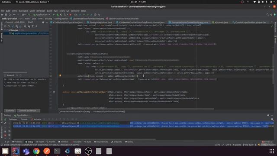Click the Debug bug icon in toolbar
The height and width of the screenshot is (156, 277).
(x=58, y=15)
